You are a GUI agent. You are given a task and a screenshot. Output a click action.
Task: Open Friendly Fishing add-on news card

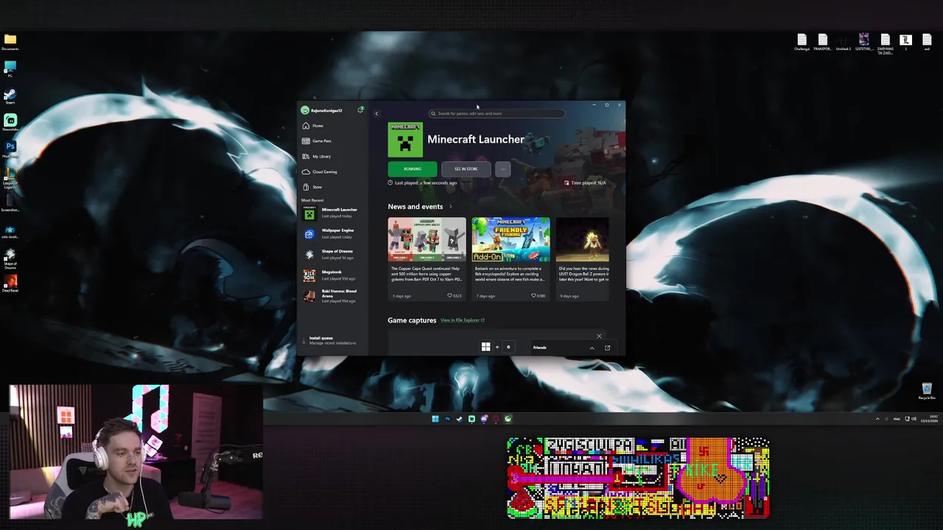click(511, 258)
